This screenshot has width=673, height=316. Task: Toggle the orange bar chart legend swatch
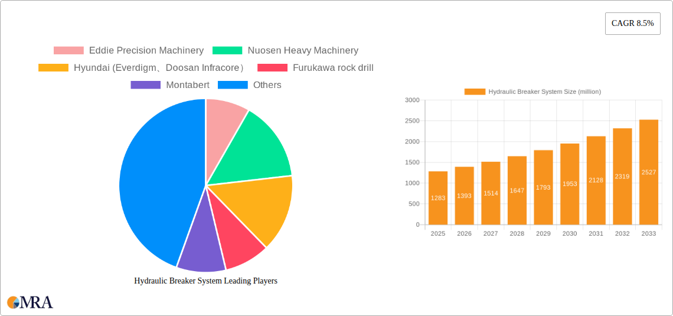pyautogui.click(x=475, y=92)
